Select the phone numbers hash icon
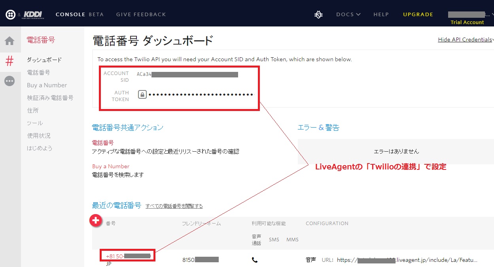The image size is (494, 267). (x=9, y=61)
